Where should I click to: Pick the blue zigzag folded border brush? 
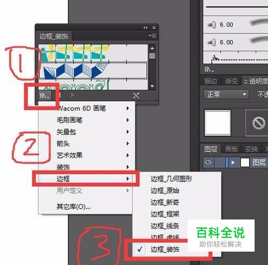(93, 71)
